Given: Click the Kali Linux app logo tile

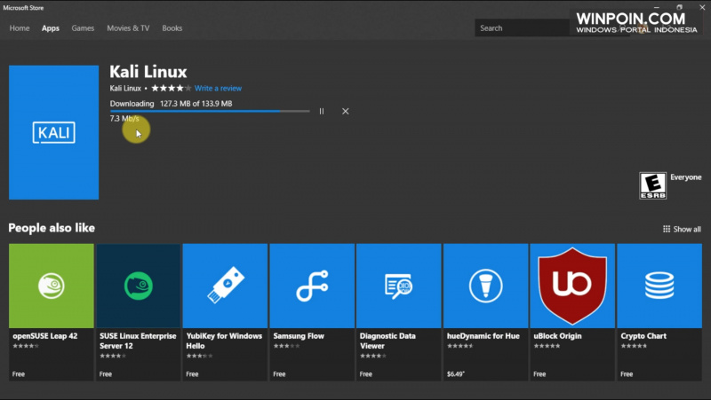Looking at the screenshot, I should click(x=54, y=132).
